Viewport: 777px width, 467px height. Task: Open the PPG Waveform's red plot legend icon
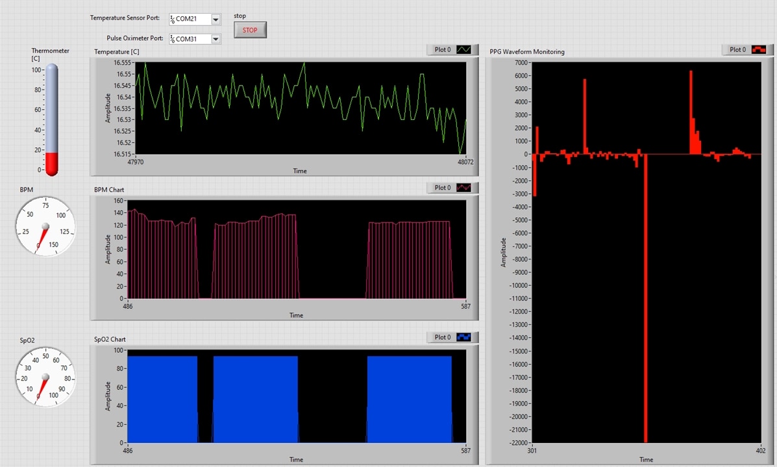point(759,49)
